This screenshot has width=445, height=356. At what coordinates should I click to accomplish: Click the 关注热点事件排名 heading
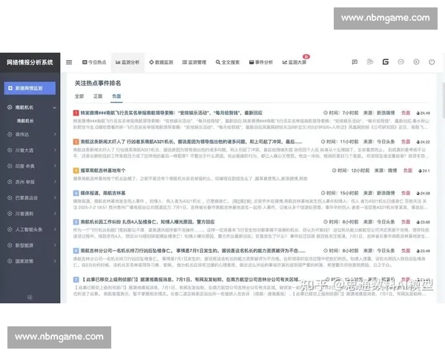(98, 83)
